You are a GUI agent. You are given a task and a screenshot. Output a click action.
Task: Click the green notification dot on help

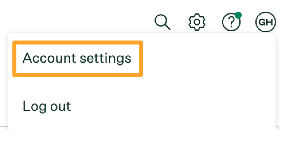click(x=238, y=15)
